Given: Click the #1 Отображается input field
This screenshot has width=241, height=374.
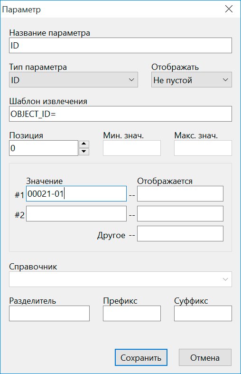Looking at the screenshot, I should (x=180, y=194).
